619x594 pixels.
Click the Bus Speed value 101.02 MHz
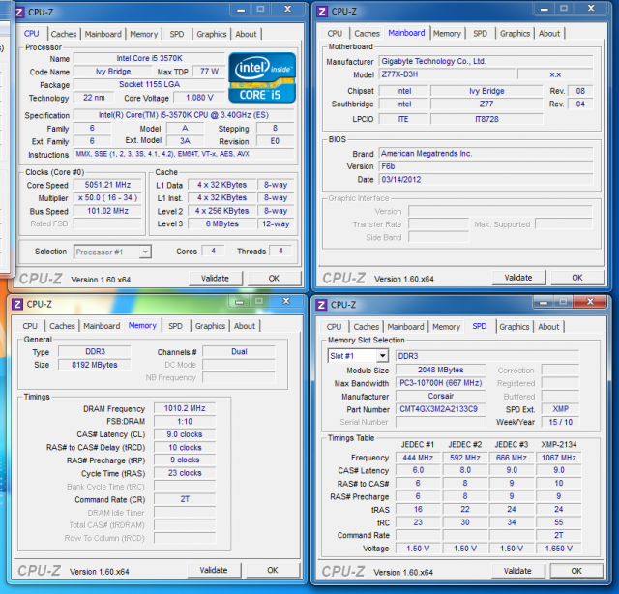(107, 211)
